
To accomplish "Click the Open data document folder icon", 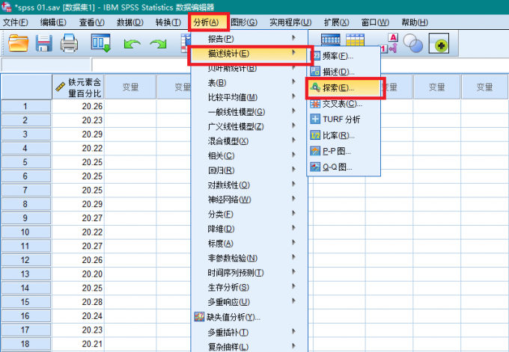I will [x=18, y=43].
